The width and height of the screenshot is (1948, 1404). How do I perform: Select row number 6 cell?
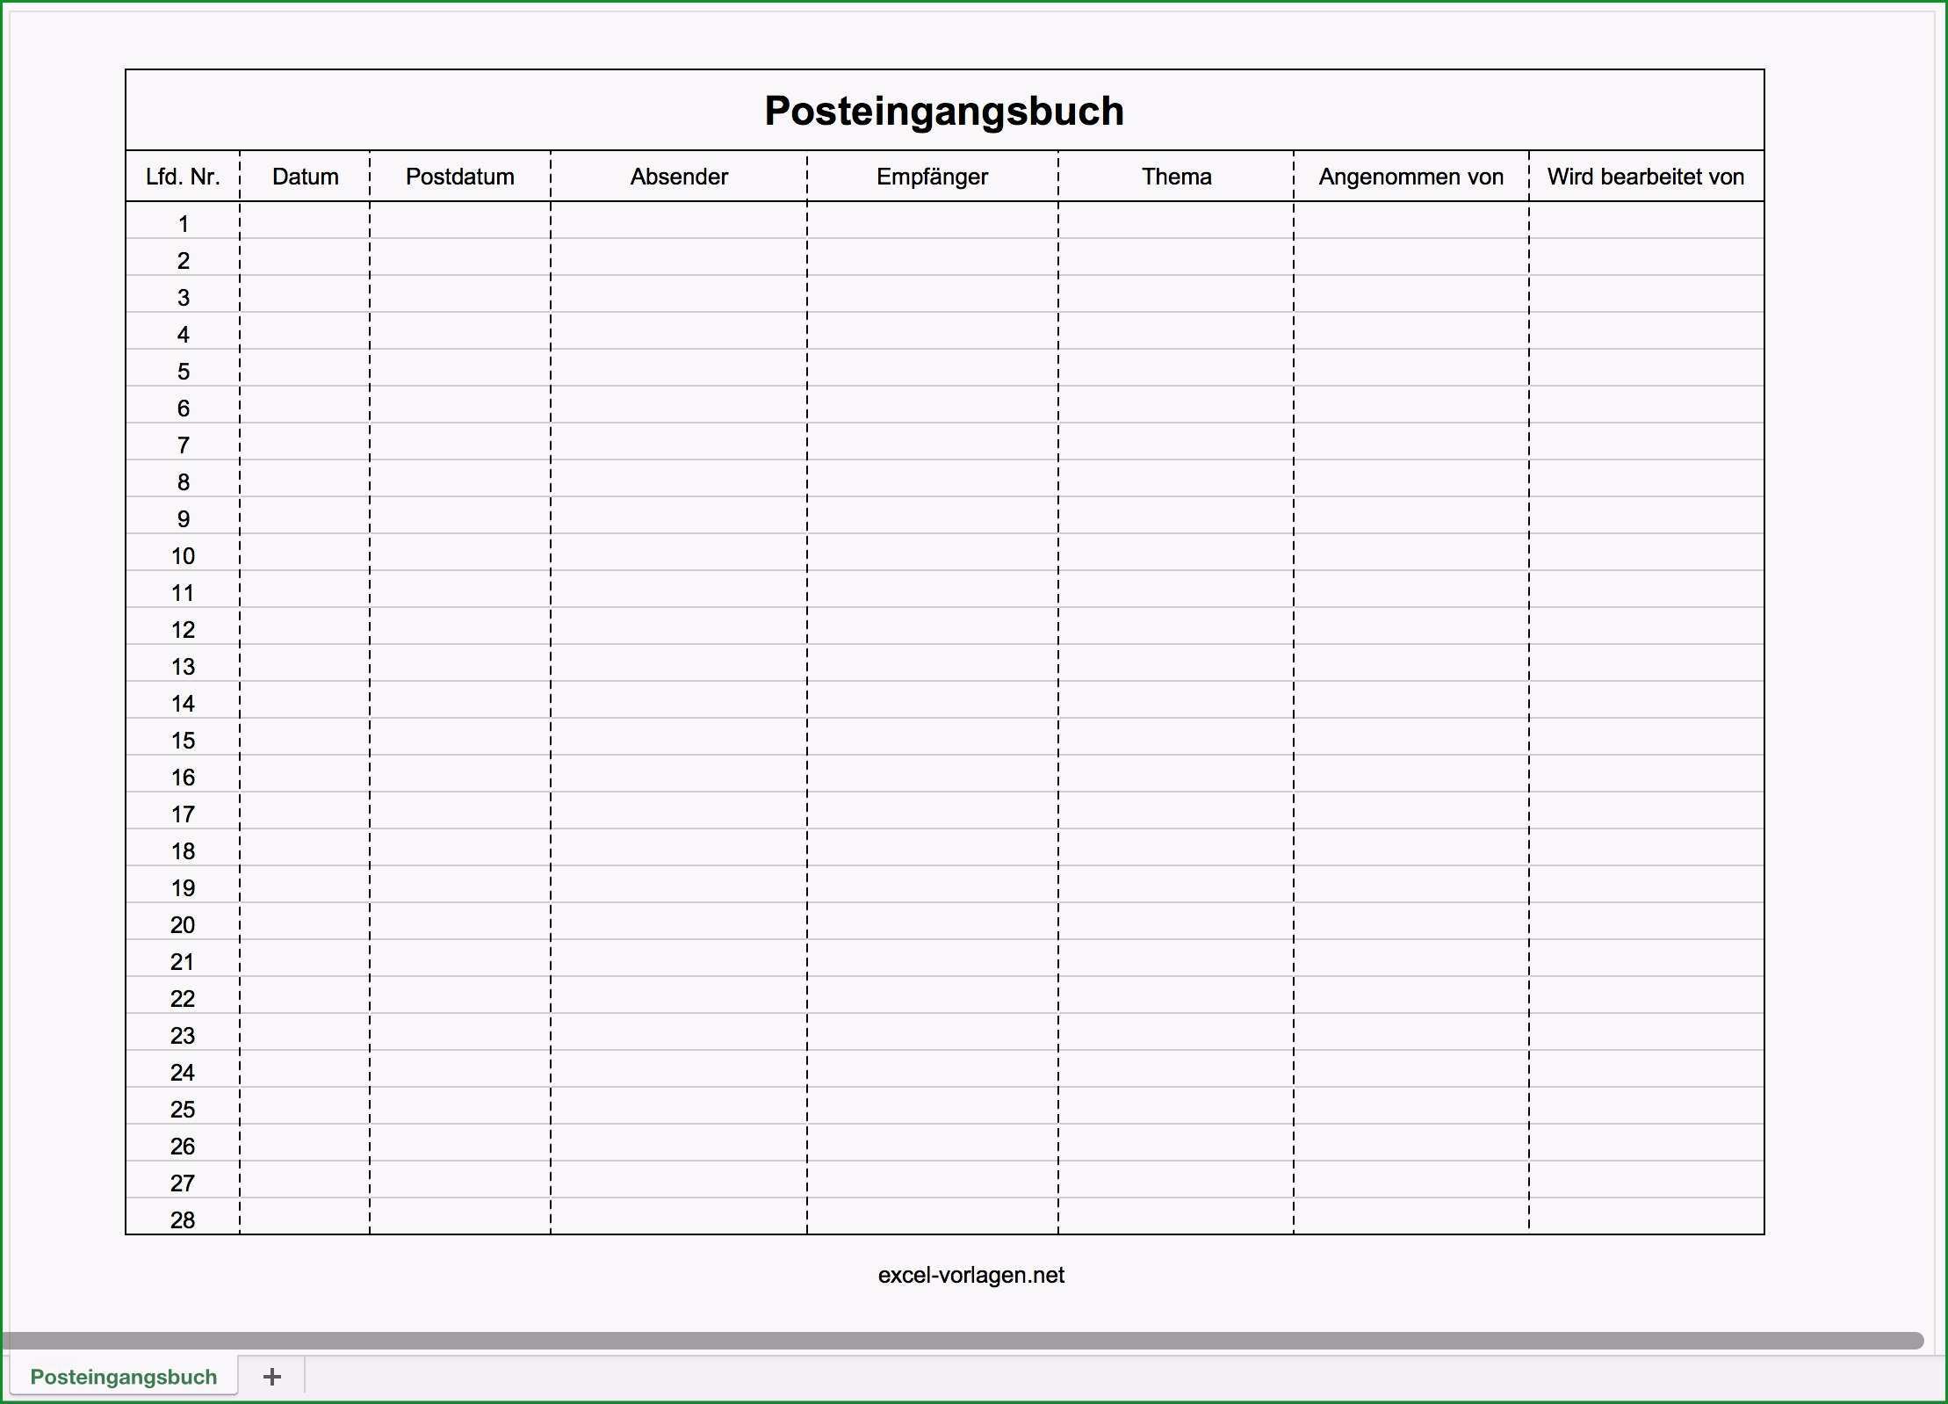point(183,405)
